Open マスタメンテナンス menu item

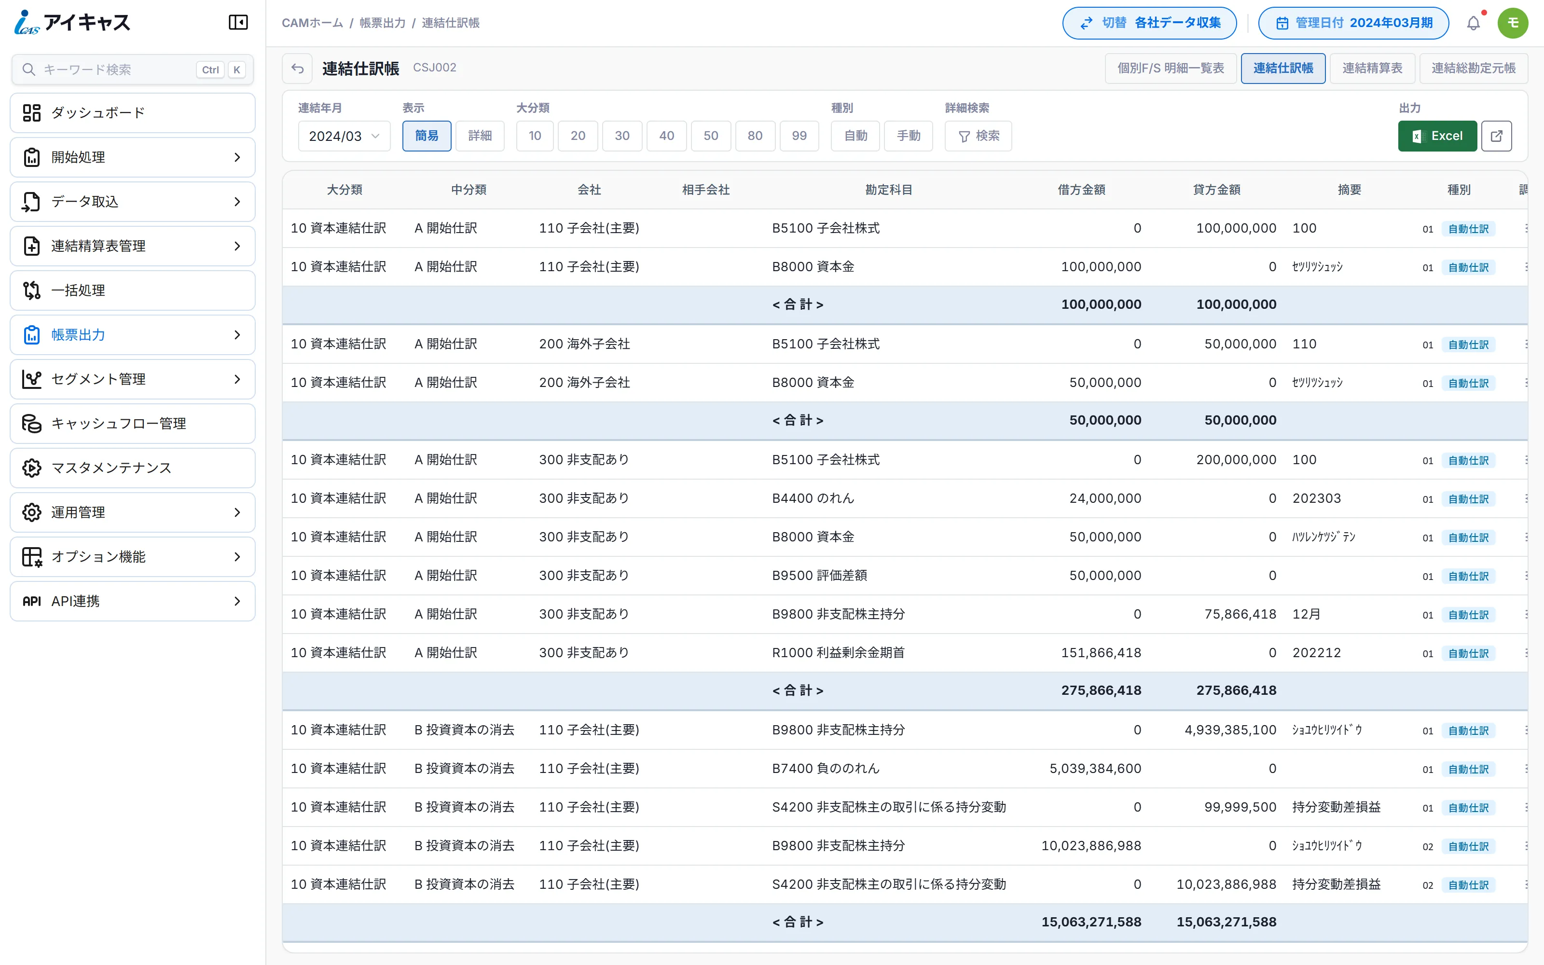coord(133,468)
